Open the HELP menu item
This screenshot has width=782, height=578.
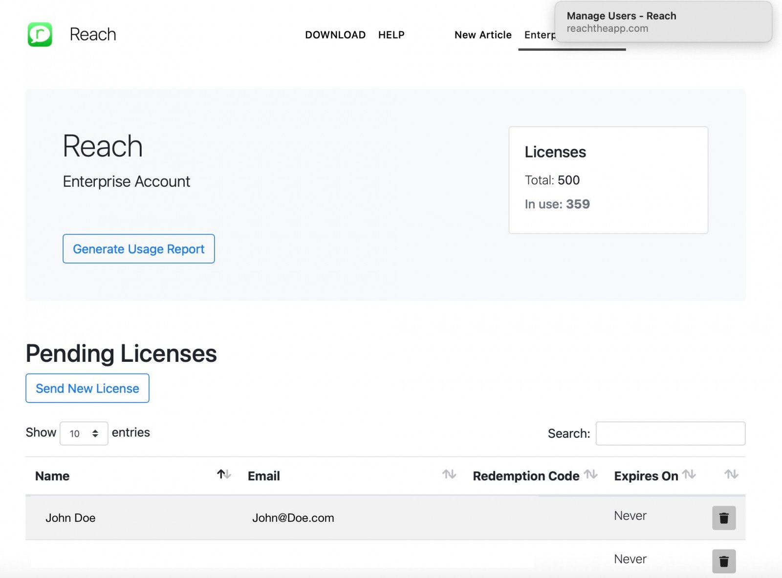coord(391,35)
